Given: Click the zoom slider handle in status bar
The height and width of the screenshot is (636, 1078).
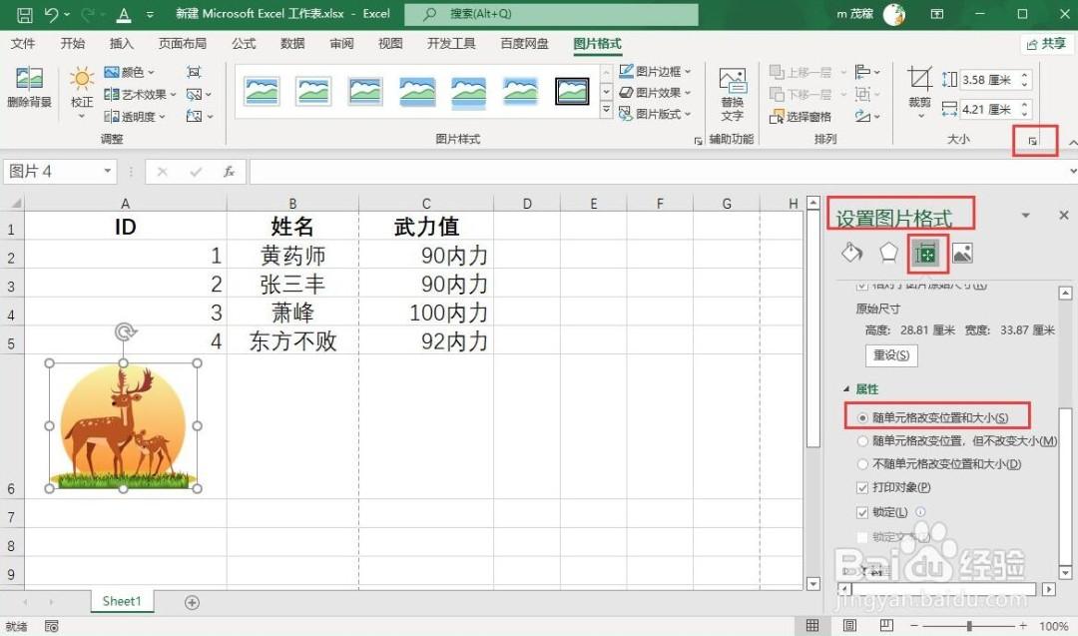Looking at the screenshot, I should [969, 626].
